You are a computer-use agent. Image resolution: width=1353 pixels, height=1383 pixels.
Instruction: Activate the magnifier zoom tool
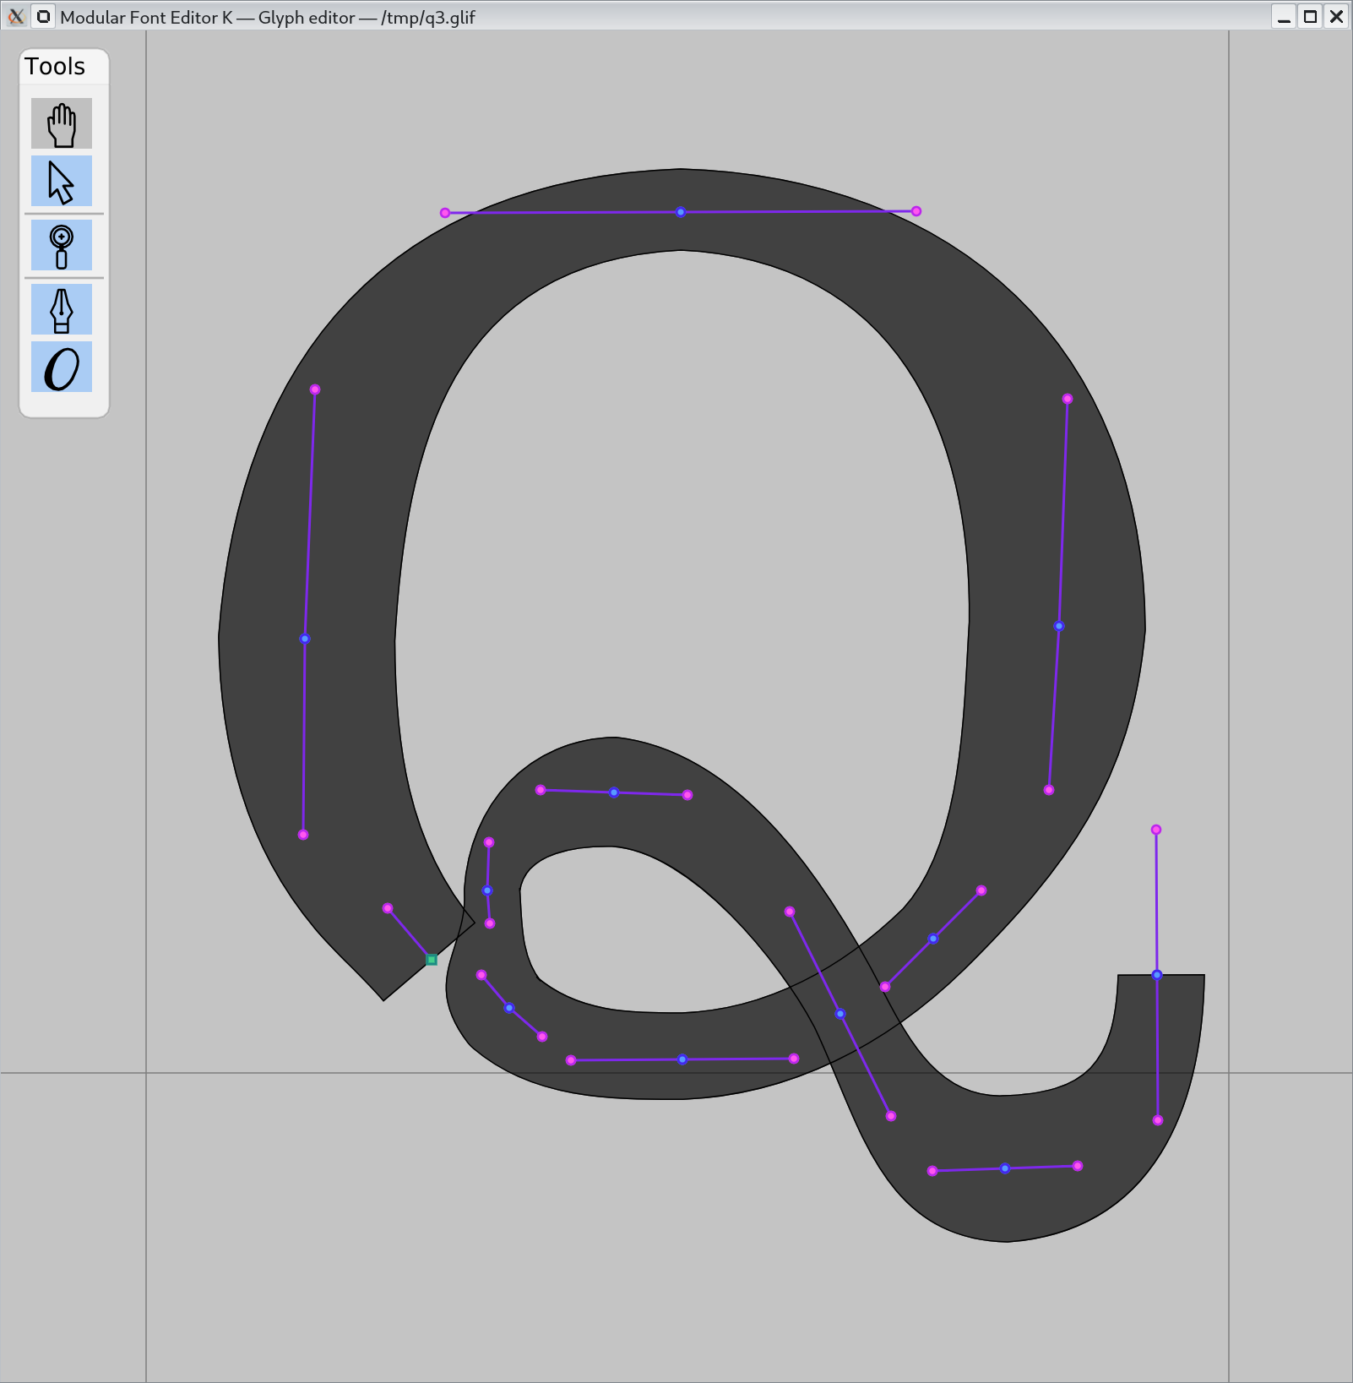(x=62, y=246)
